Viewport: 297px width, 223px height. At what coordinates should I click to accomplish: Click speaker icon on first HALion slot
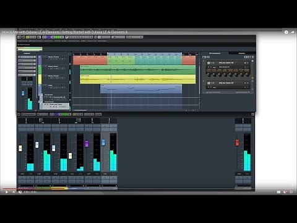pyautogui.click(x=245, y=63)
